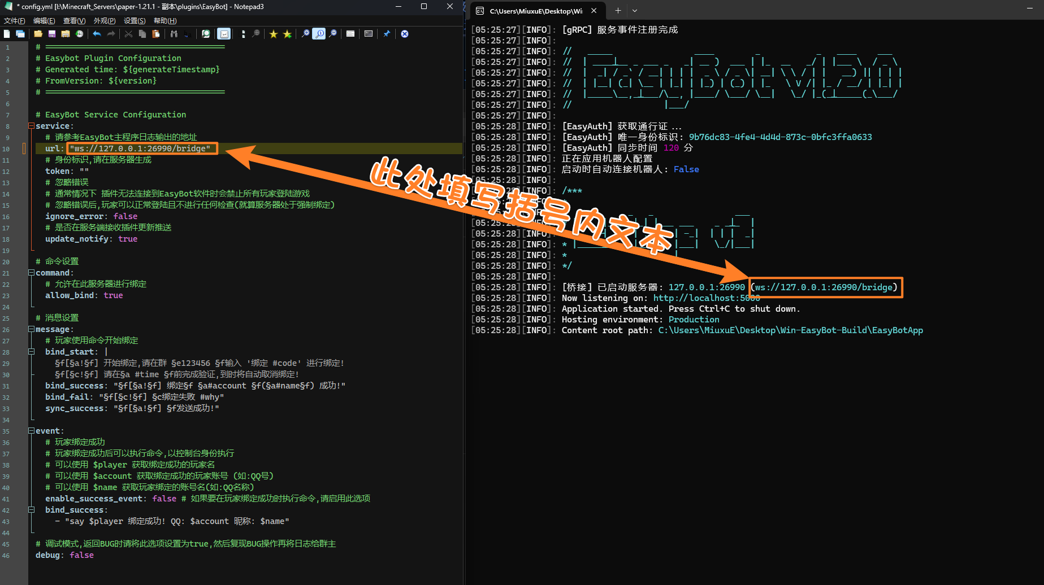Image resolution: width=1044 pixels, height=585 pixels.
Task: Click ws://127.0.0.1:26990/bridge in terminal output
Action: (824, 287)
